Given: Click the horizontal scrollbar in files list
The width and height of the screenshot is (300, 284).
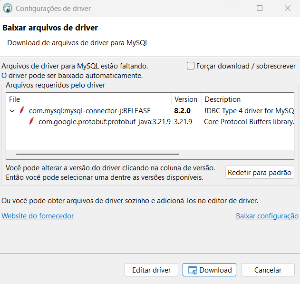Looking at the screenshot, I should 97,154.
